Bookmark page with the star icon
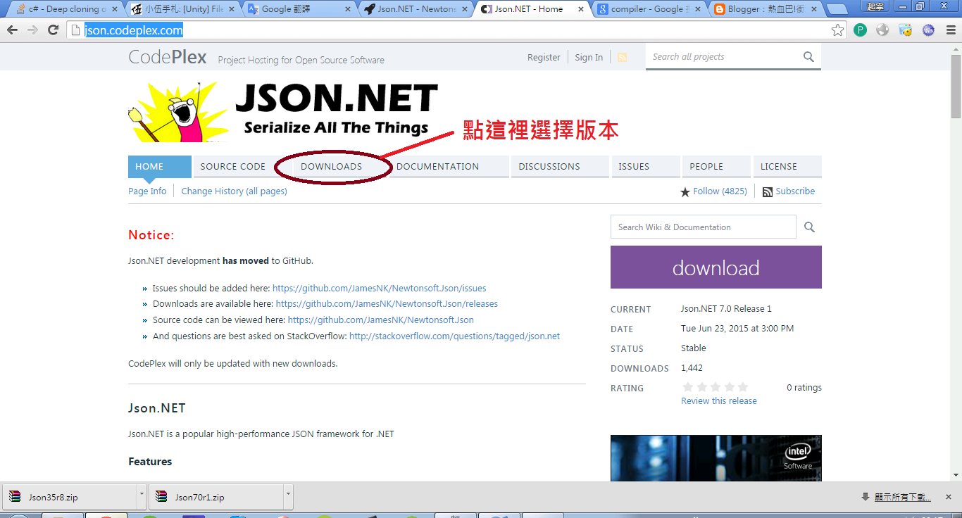The height and width of the screenshot is (518, 962). (837, 30)
